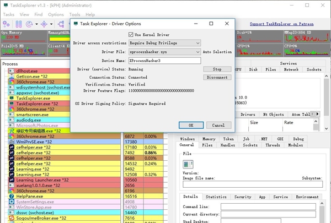Open the Driver access restrictions dropdown

[x=164, y=43]
